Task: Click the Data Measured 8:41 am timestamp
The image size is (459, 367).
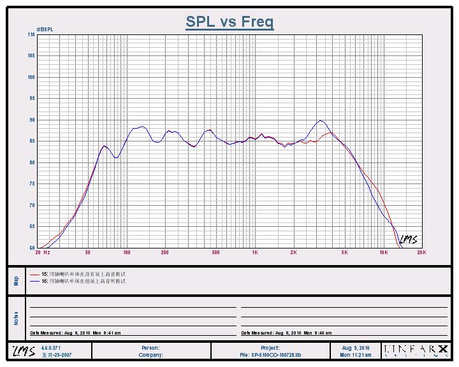Action: pyautogui.click(x=75, y=333)
